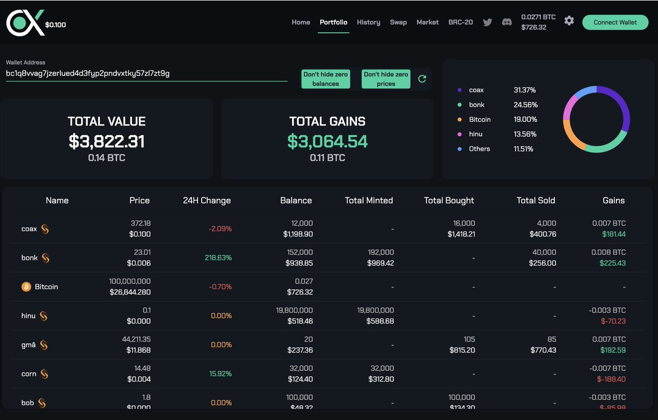The image size is (658, 420).
Task: Click the portfolio donut chart
Action: tap(596, 119)
